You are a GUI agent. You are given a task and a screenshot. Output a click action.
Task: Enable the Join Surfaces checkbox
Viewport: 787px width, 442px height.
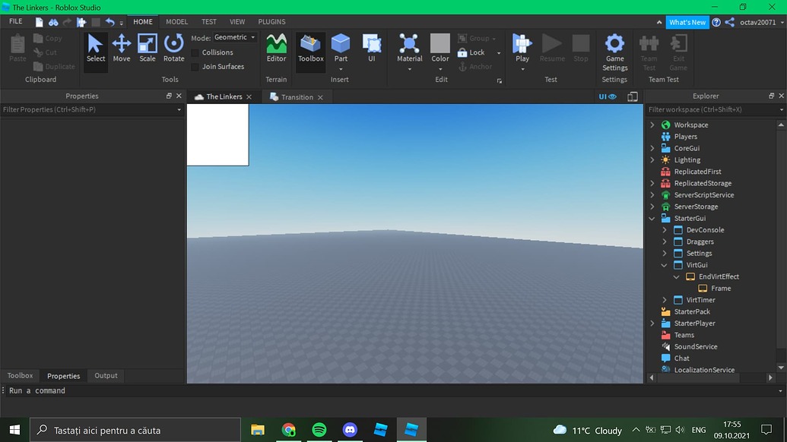pyautogui.click(x=195, y=67)
